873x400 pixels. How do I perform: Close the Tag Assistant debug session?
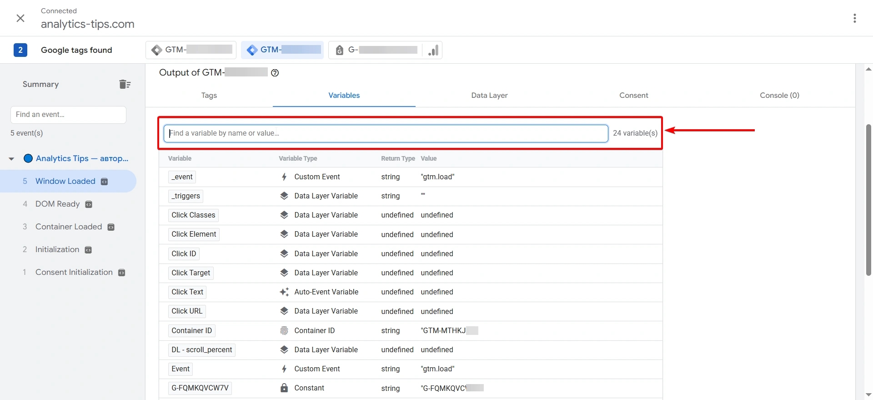coord(20,18)
